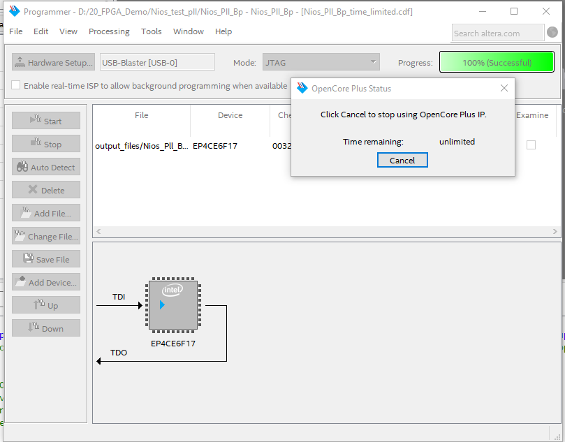Click the globe icon beside the search box
The height and width of the screenshot is (442, 565).
(x=552, y=32)
